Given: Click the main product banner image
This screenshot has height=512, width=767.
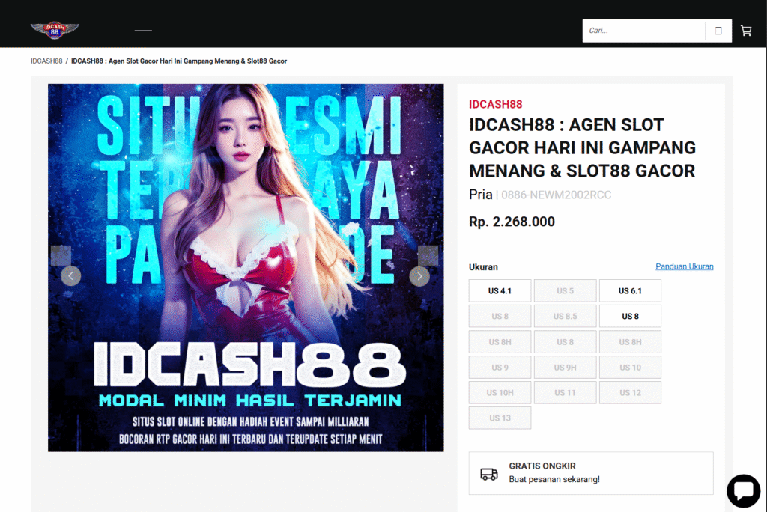Looking at the screenshot, I should (246, 187).
